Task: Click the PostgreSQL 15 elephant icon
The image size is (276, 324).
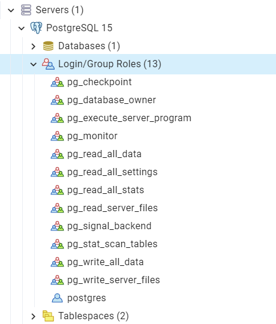Action: pos(36,28)
